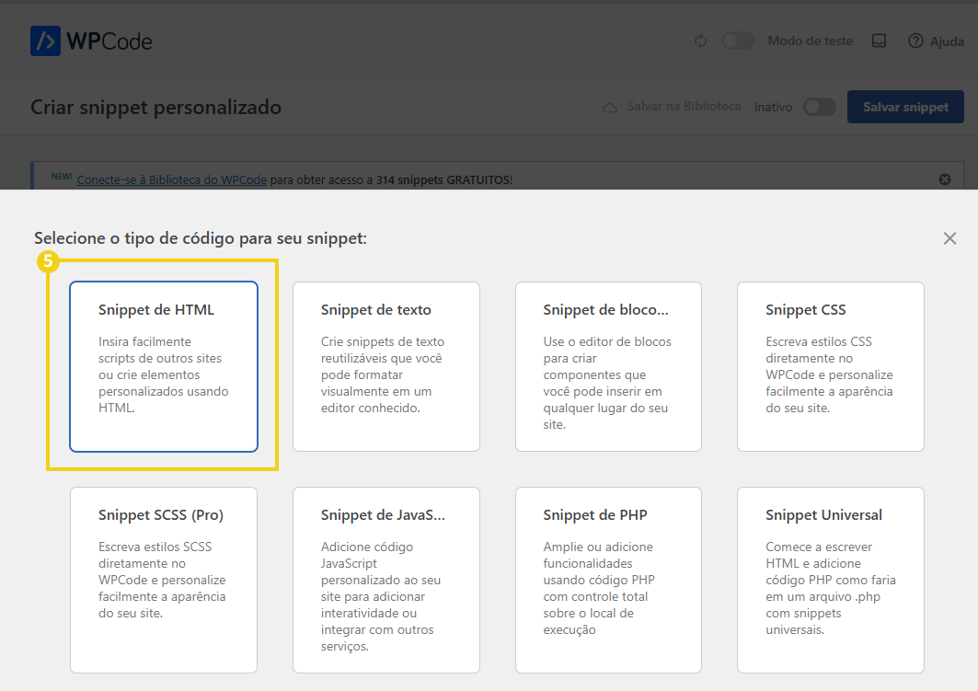Choose the Snippet Universal card

pos(830,580)
